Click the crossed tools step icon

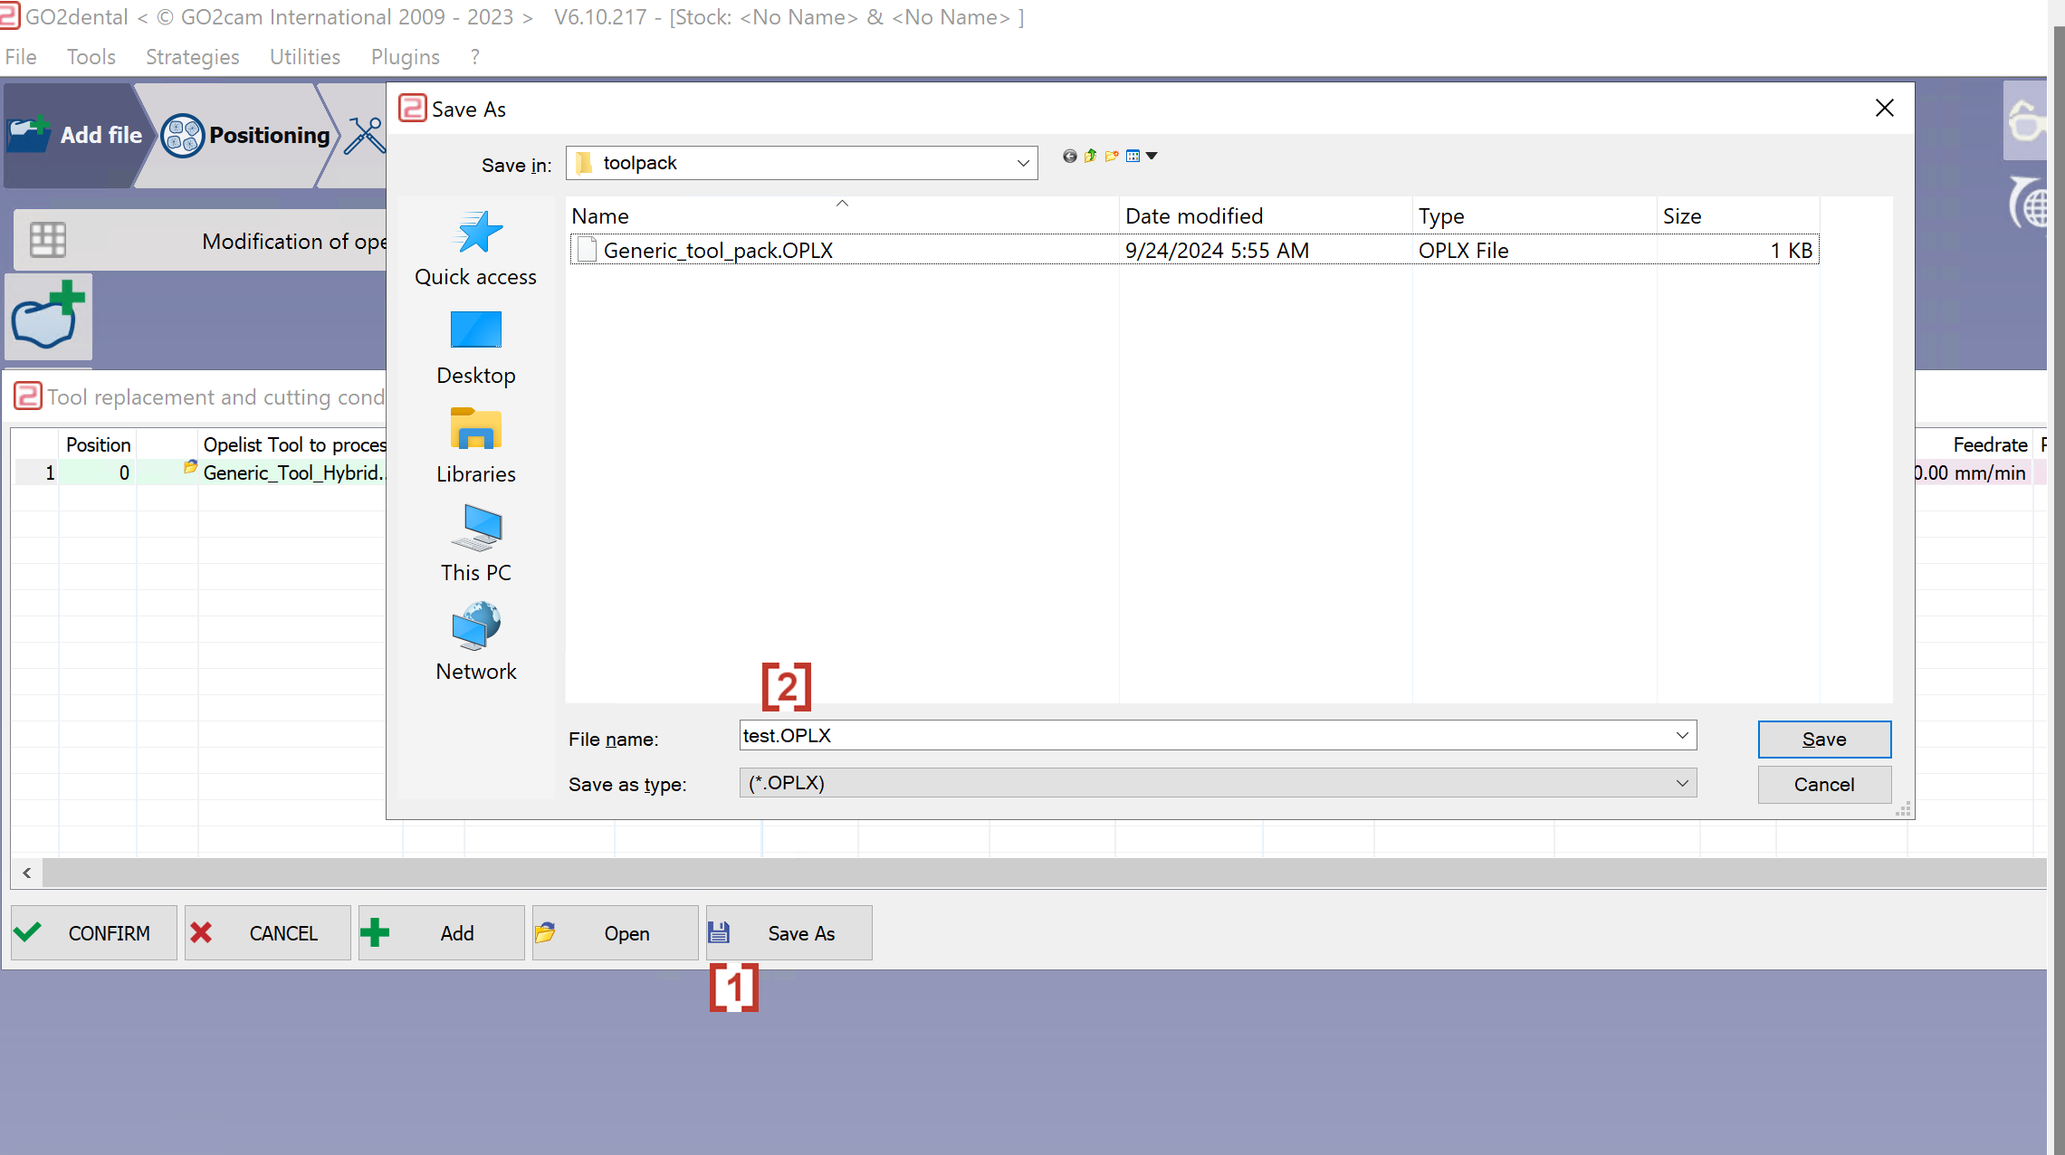365,136
